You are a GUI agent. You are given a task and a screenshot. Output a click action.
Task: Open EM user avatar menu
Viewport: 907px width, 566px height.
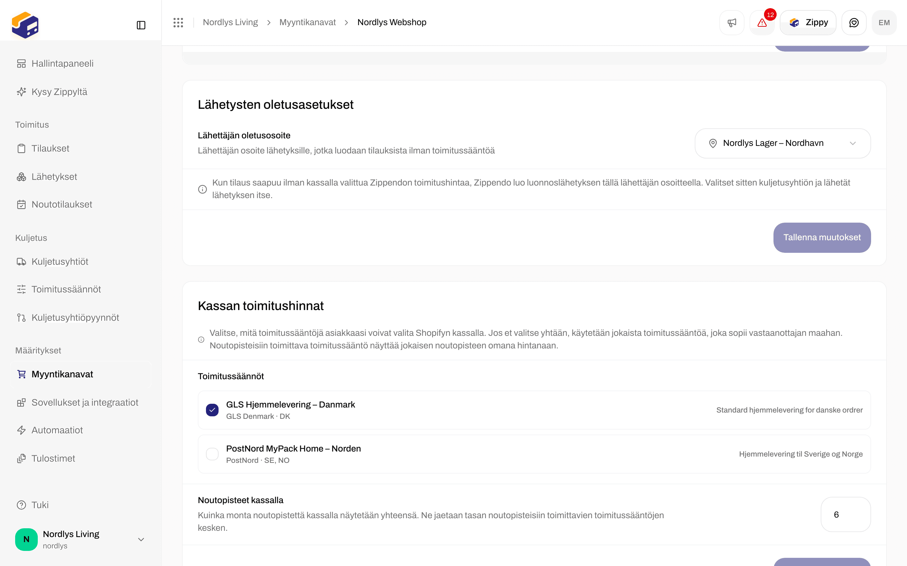pyautogui.click(x=884, y=22)
